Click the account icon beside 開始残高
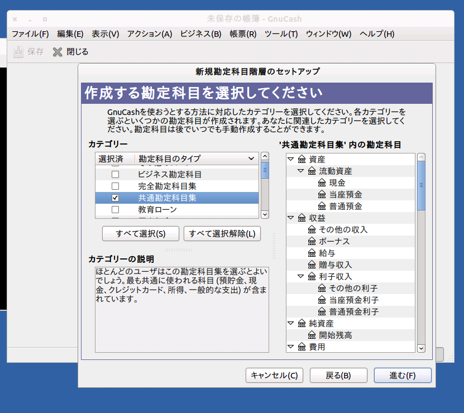This screenshot has height=413, width=464. click(312, 335)
